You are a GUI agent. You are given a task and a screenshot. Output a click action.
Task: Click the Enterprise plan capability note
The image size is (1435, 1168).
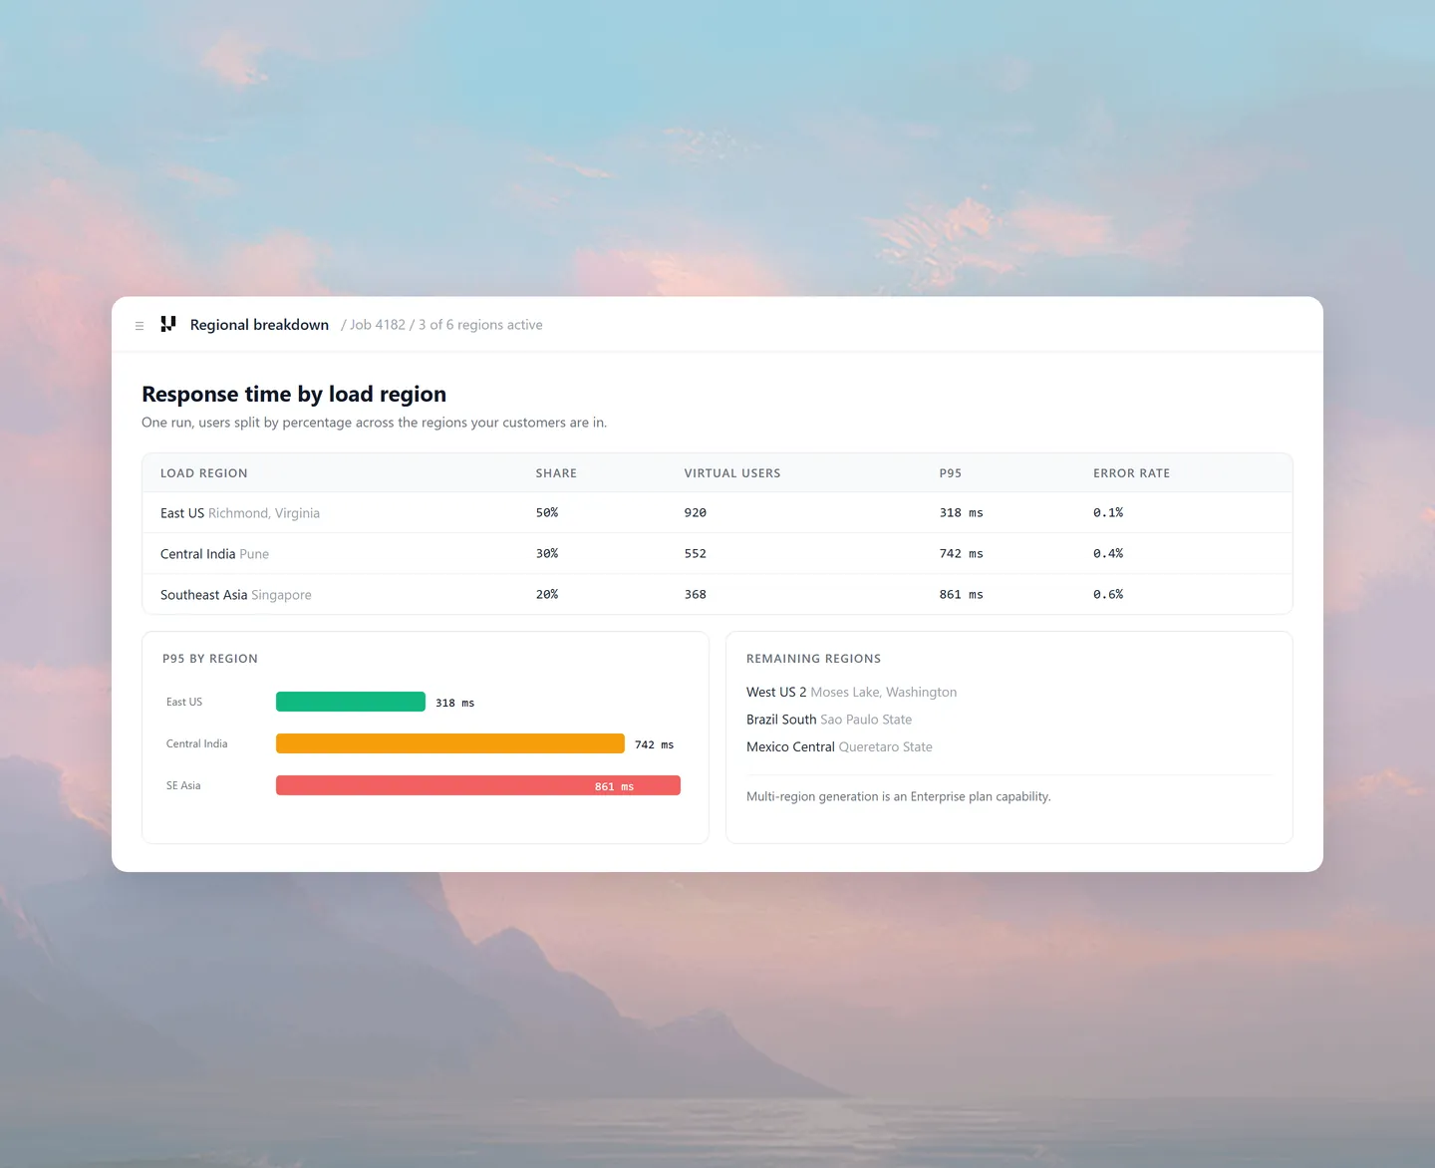pos(899,797)
